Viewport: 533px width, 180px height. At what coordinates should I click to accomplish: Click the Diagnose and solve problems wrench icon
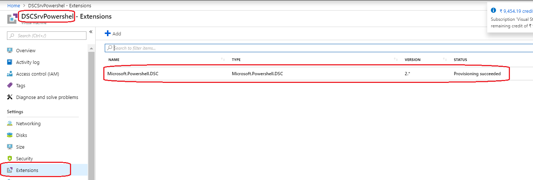click(x=10, y=97)
